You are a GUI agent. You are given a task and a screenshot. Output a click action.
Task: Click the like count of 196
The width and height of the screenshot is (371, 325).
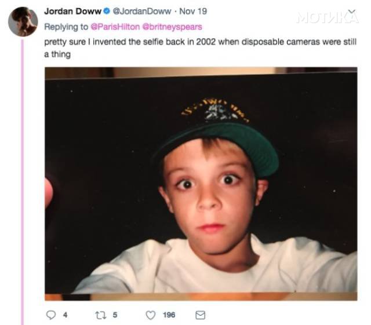tap(169, 315)
